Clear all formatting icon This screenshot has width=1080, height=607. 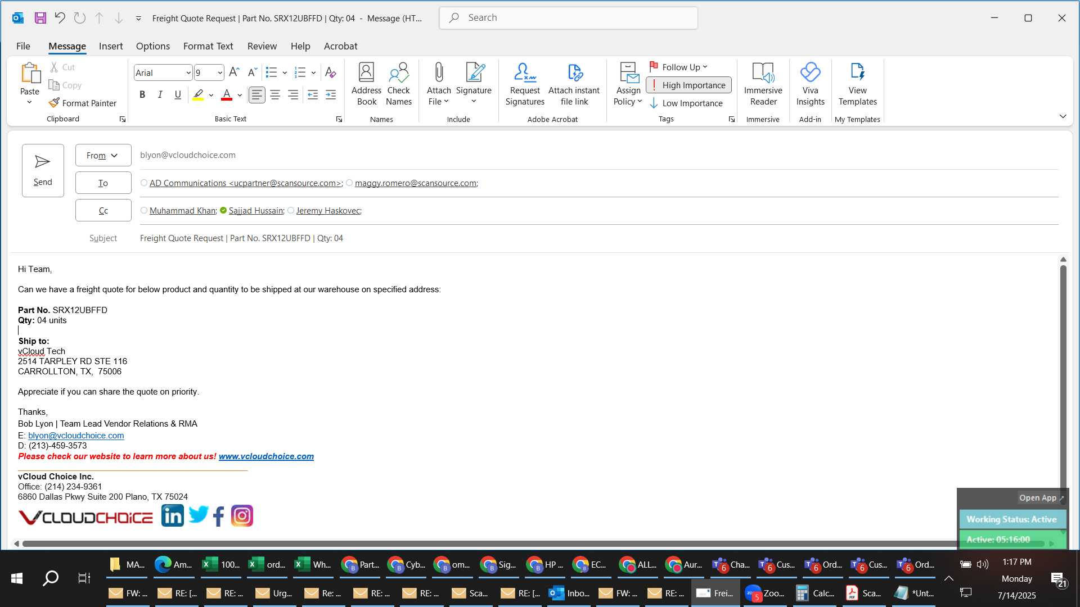[331, 73]
